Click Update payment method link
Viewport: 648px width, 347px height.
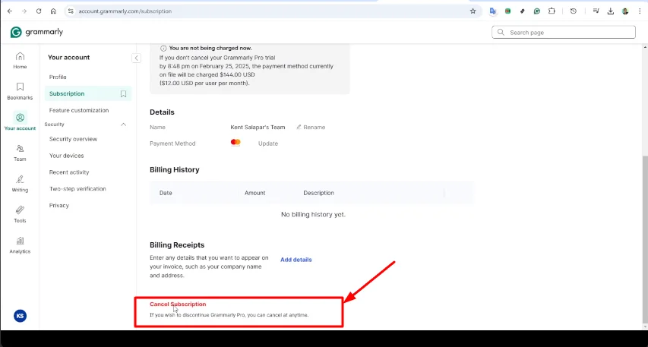point(268,144)
